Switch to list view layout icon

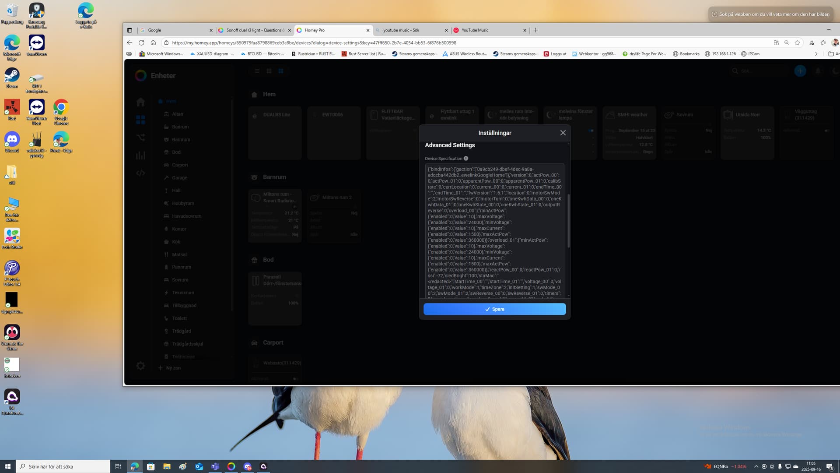pos(257,71)
